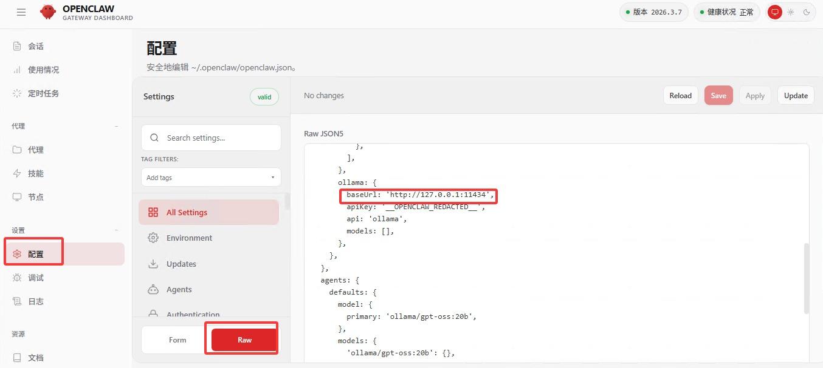
Task: Collapse the 代理 sidebar section
Action: click(116, 126)
